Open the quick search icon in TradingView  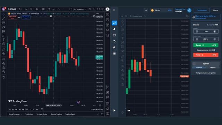tap(89, 9)
